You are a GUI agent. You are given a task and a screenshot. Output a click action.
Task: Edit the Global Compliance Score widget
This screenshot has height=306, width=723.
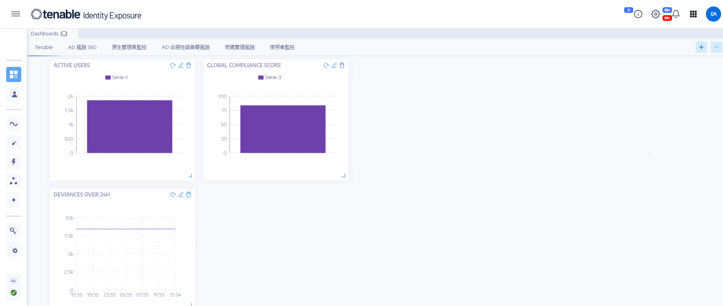[x=334, y=65]
